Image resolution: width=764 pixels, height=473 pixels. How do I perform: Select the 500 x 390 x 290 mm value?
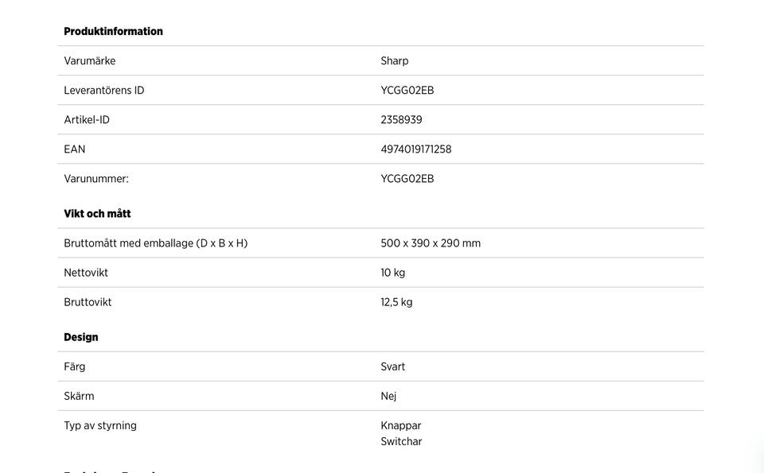[431, 243]
